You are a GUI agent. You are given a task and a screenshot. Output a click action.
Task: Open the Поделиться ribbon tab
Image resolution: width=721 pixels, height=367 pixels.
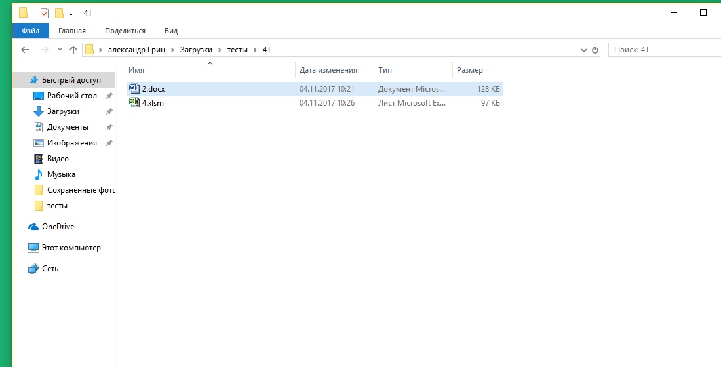click(x=125, y=31)
